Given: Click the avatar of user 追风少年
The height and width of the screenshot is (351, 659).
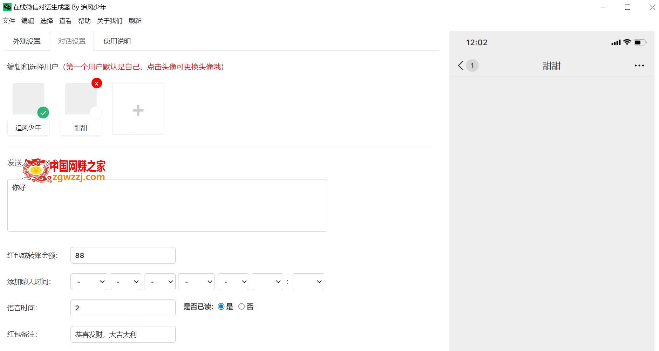Looking at the screenshot, I should pos(28,99).
